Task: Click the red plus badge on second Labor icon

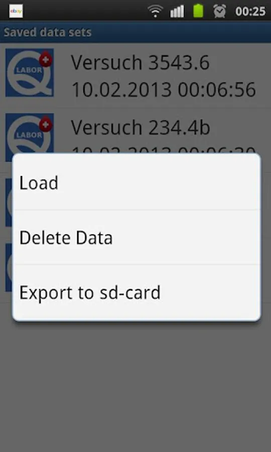Action: click(x=46, y=125)
